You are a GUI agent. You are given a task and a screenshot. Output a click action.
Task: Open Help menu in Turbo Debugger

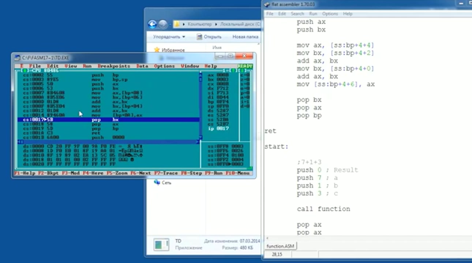click(210, 66)
